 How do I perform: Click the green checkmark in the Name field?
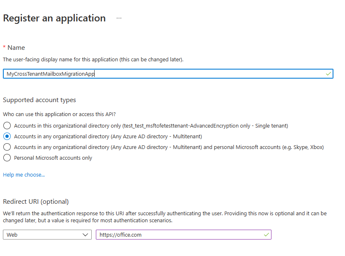tap(328, 74)
